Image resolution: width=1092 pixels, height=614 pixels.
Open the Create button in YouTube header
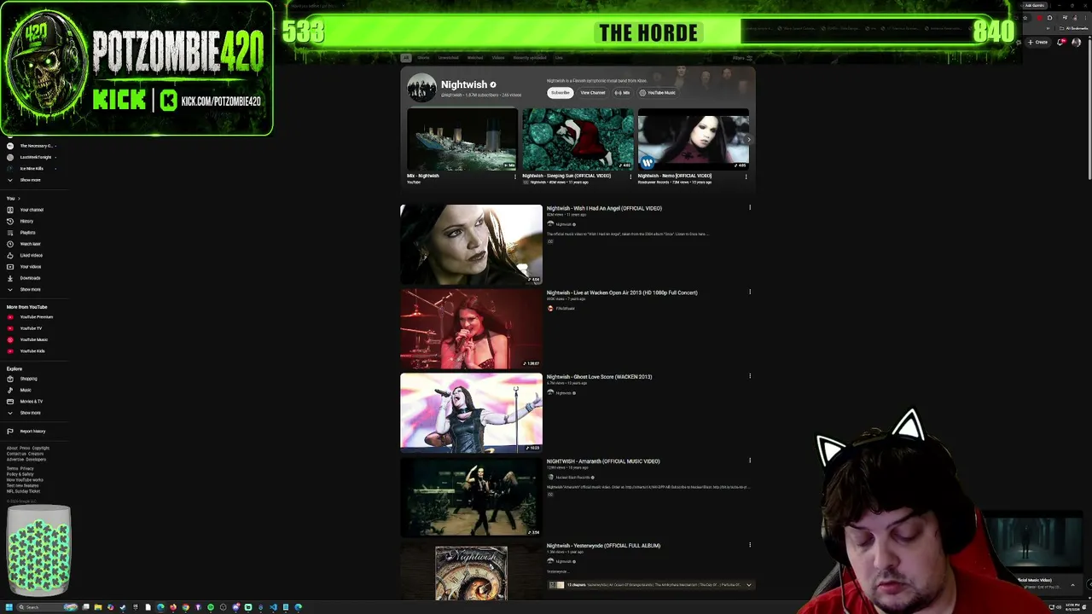pos(1038,42)
